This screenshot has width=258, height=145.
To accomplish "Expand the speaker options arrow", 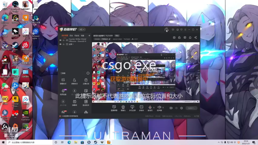I will [163, 108].
